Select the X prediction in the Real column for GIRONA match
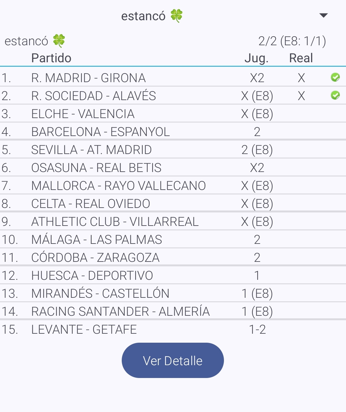This screenshot has height=412, width=346. click(x=301, y=77)
